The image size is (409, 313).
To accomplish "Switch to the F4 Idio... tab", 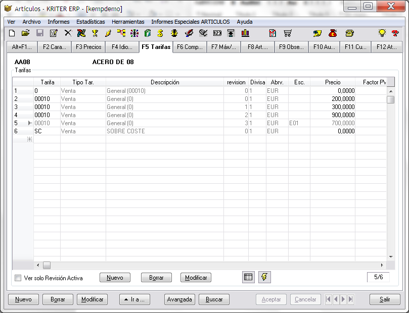I will click(x=122, y=47).
